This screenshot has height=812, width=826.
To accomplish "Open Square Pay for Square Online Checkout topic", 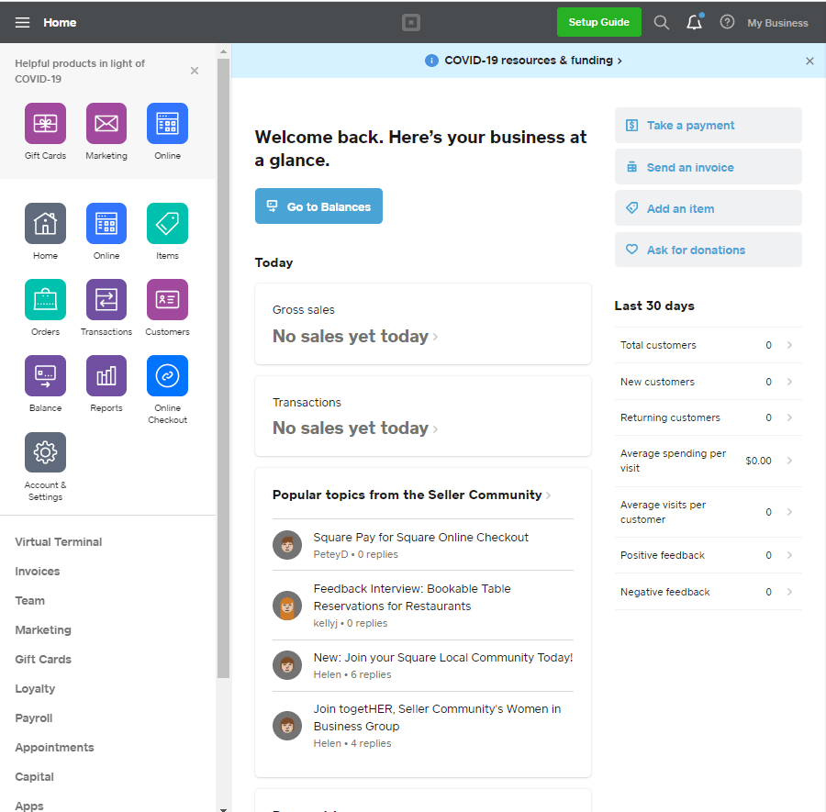I will [420, 537].
